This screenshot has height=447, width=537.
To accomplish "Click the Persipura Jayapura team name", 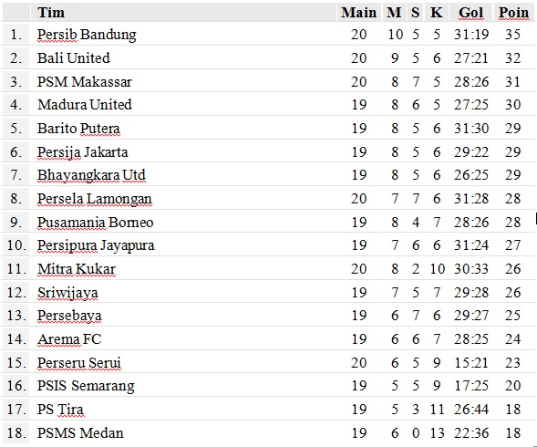I will [96, 245].
